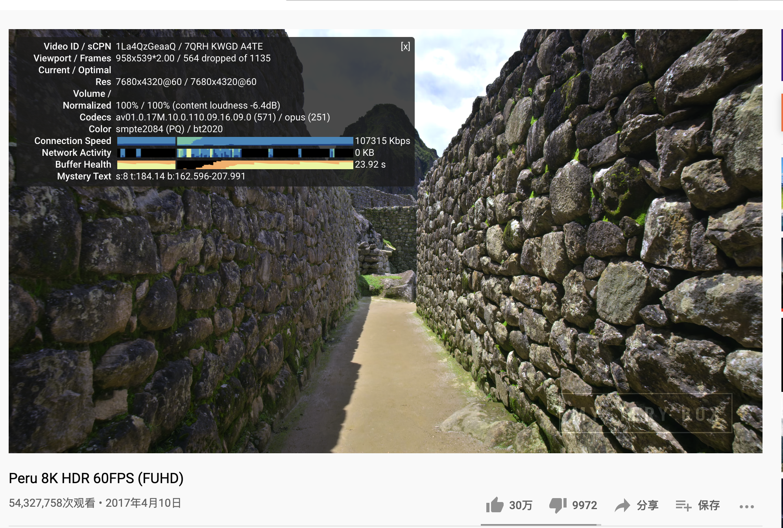Click the share arrow icon
The image size is (783, 528).
pos(622,505)
